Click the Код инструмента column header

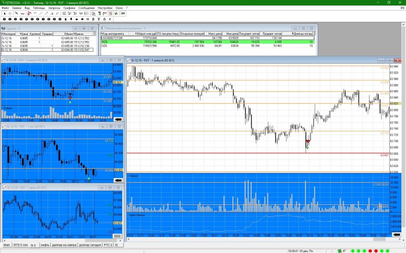114,33
